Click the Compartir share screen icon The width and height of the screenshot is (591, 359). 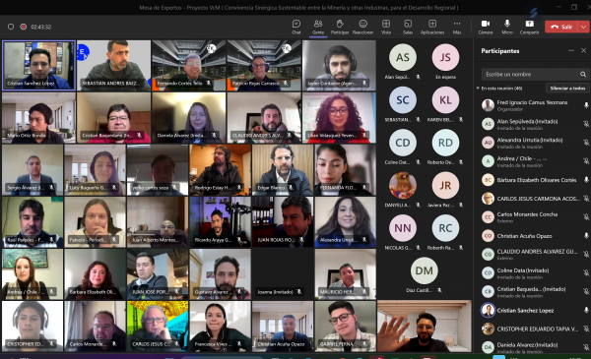[530, 27]
